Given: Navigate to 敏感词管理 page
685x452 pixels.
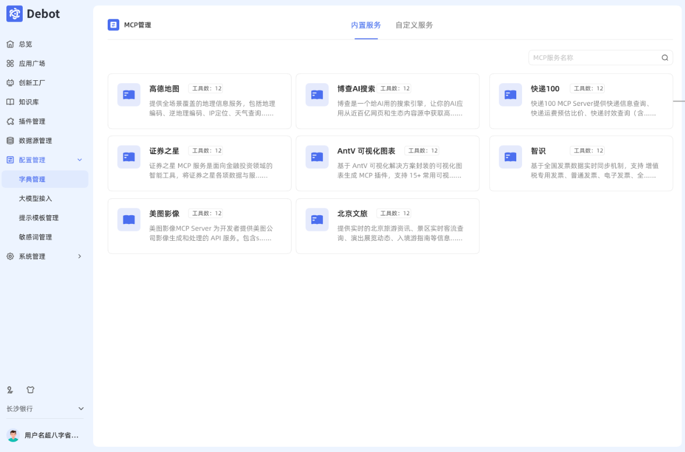Looking at the screenshot, I should 36,237.
